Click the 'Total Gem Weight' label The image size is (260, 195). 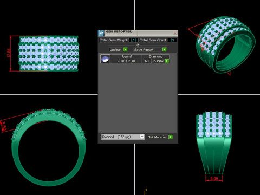coord(114,40)
